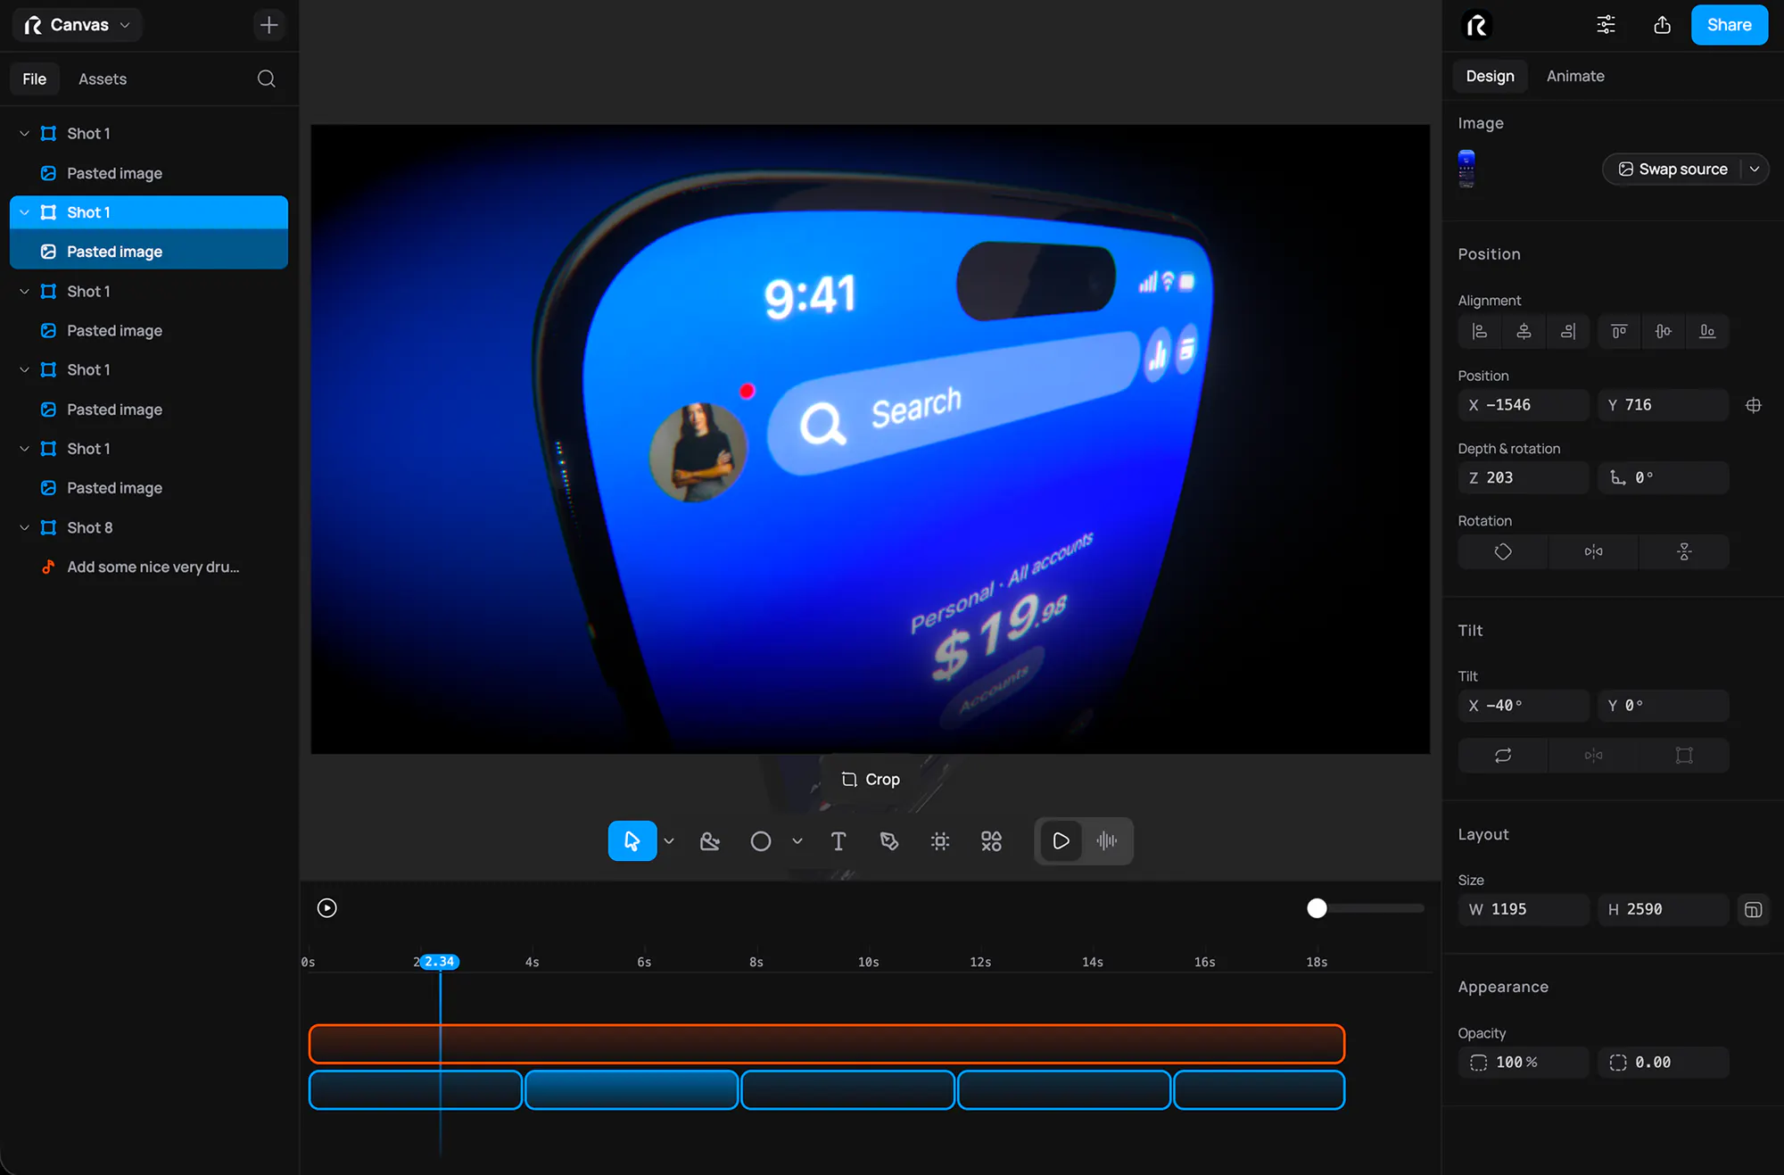
Task: Click the Share button
Action: pos(1729,25)
